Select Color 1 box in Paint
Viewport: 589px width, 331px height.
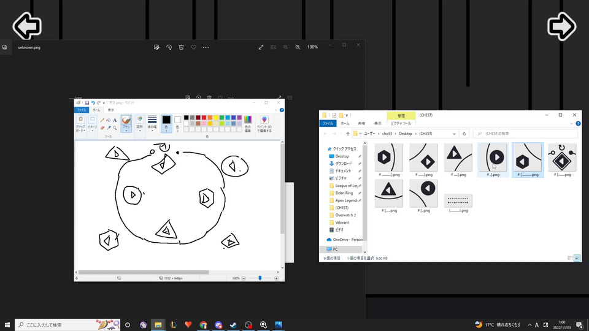point(166,123)
